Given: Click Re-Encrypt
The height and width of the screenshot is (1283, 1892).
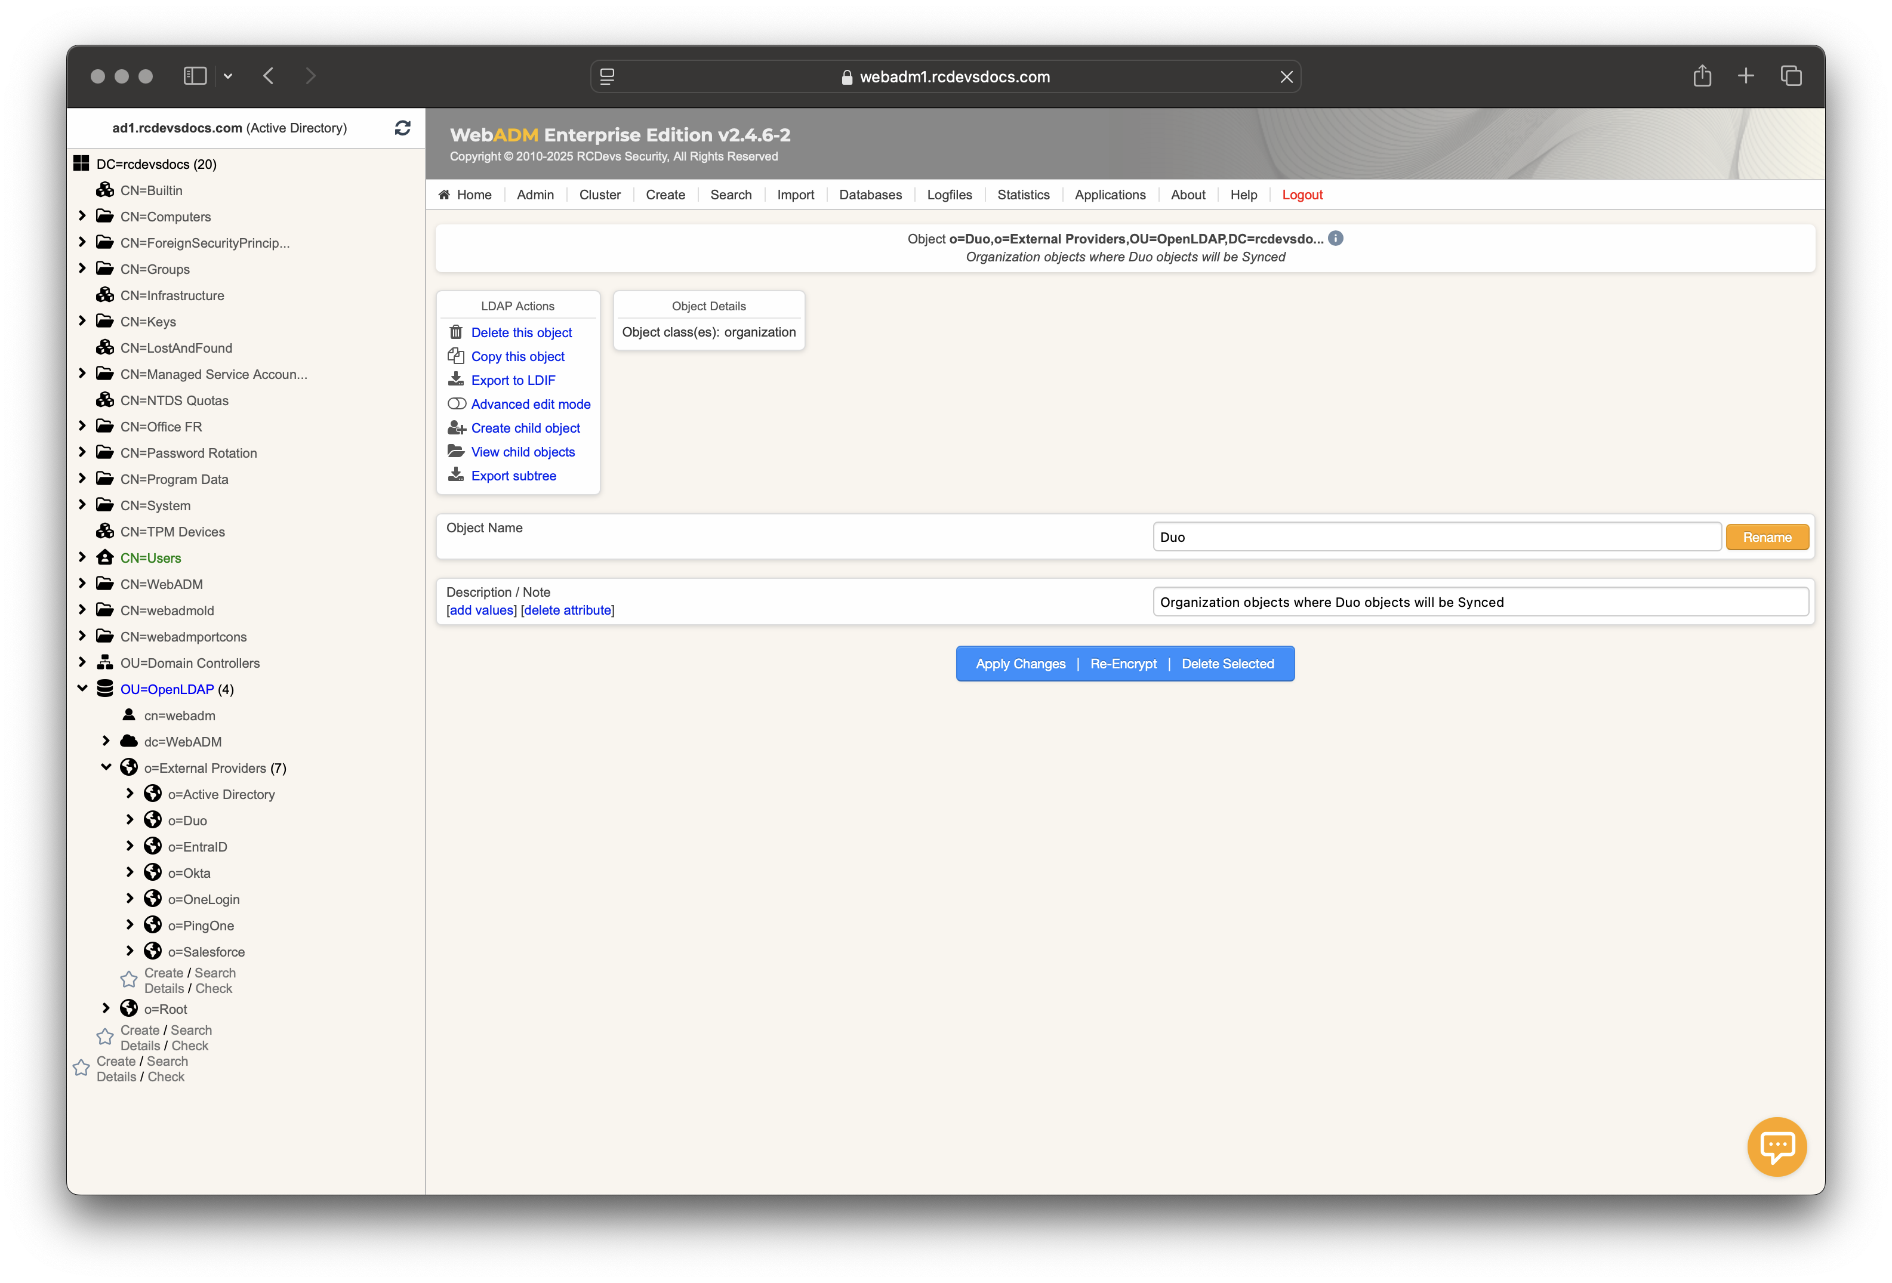Looking at the screenshot, I should click(x=1123, y=664).
